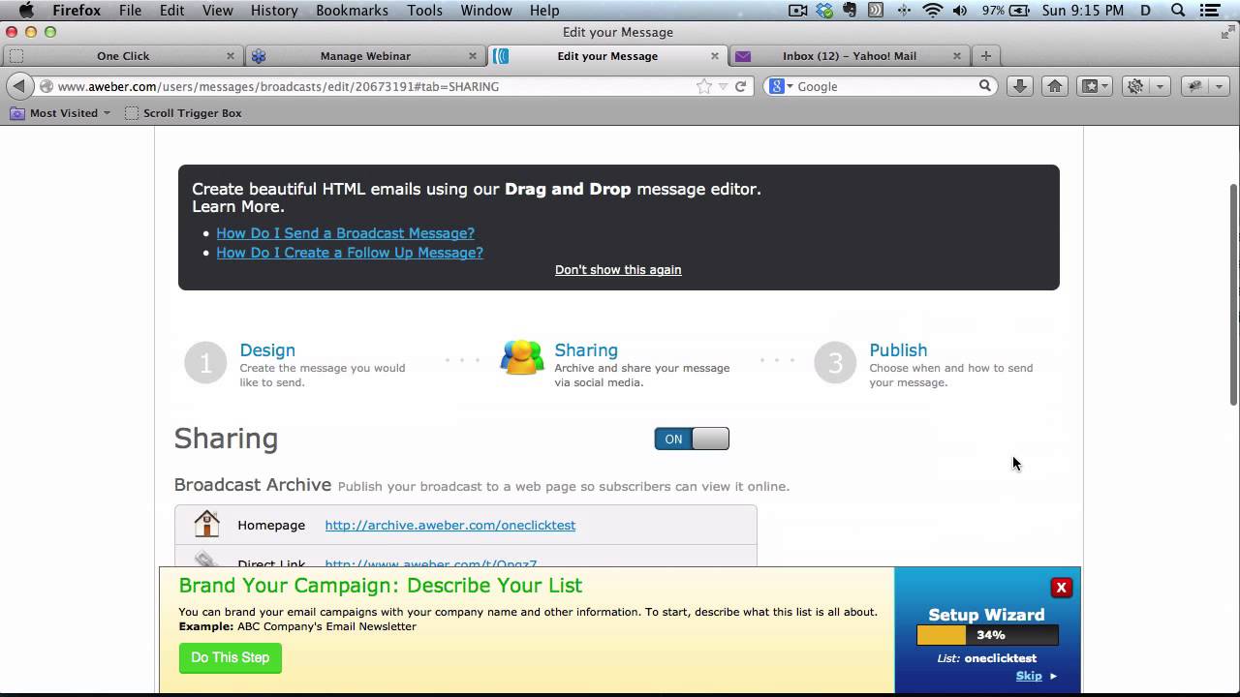Toggle the Sharing ON switch
Viewport: 1240px width, 697px height.
tap(692, 439)
